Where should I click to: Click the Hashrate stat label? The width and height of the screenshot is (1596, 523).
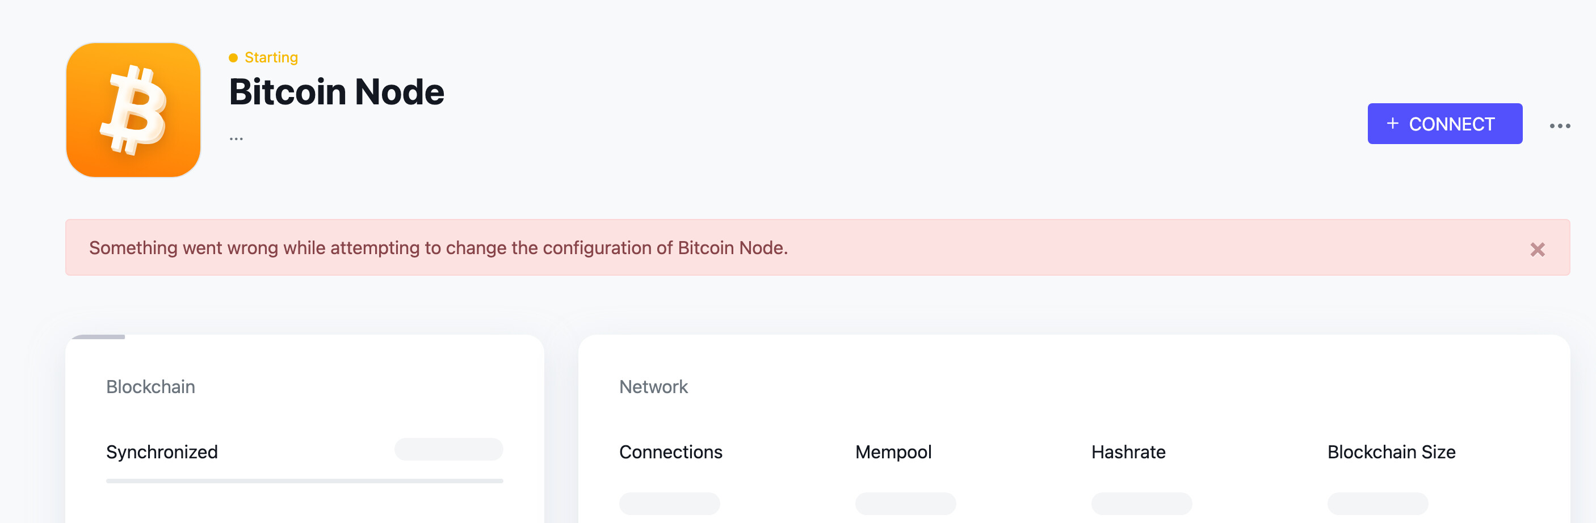point(1128,452)
